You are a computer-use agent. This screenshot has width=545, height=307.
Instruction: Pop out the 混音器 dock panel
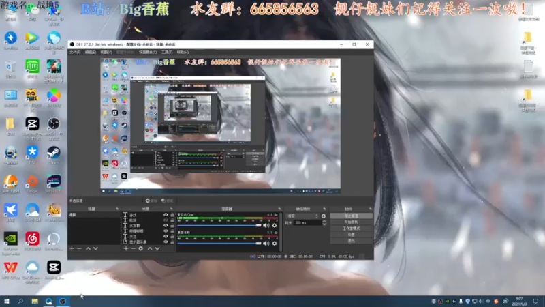tap(279, 209)
